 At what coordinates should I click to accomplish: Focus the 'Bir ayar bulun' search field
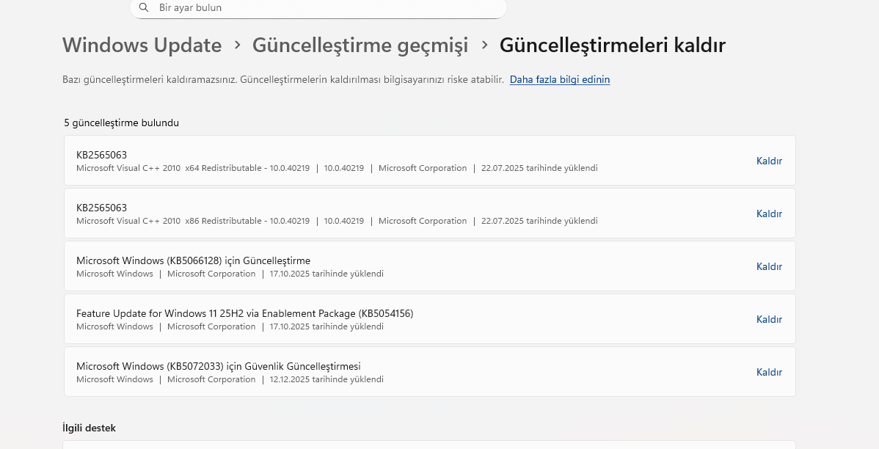pyautogui.click(x=318, y=8)
